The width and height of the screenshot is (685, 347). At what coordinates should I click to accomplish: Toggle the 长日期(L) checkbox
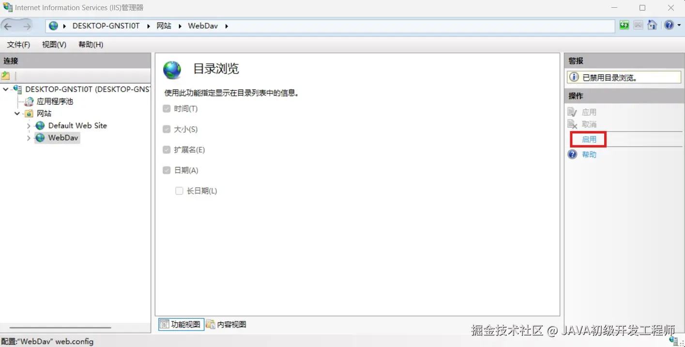pos(179,190)
